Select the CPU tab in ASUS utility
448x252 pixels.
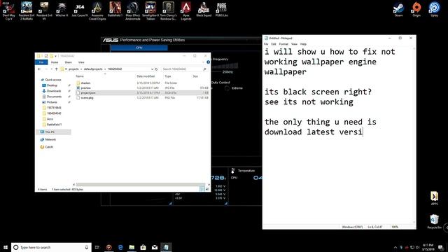click(139, 48)
